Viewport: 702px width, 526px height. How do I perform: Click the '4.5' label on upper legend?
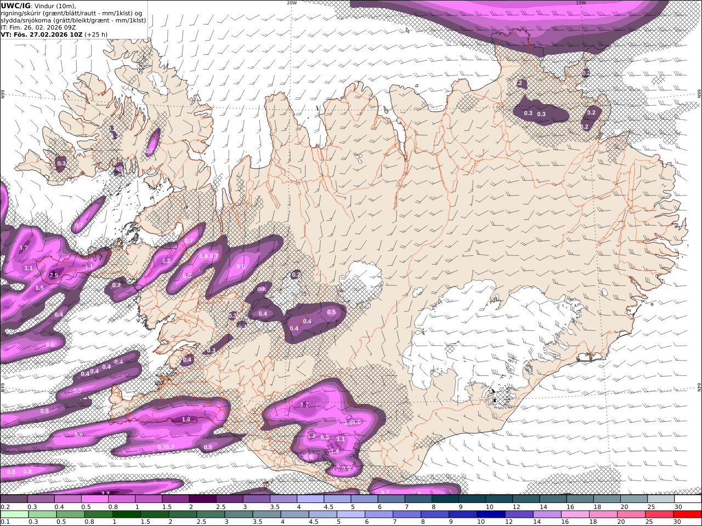pos(328,507)
